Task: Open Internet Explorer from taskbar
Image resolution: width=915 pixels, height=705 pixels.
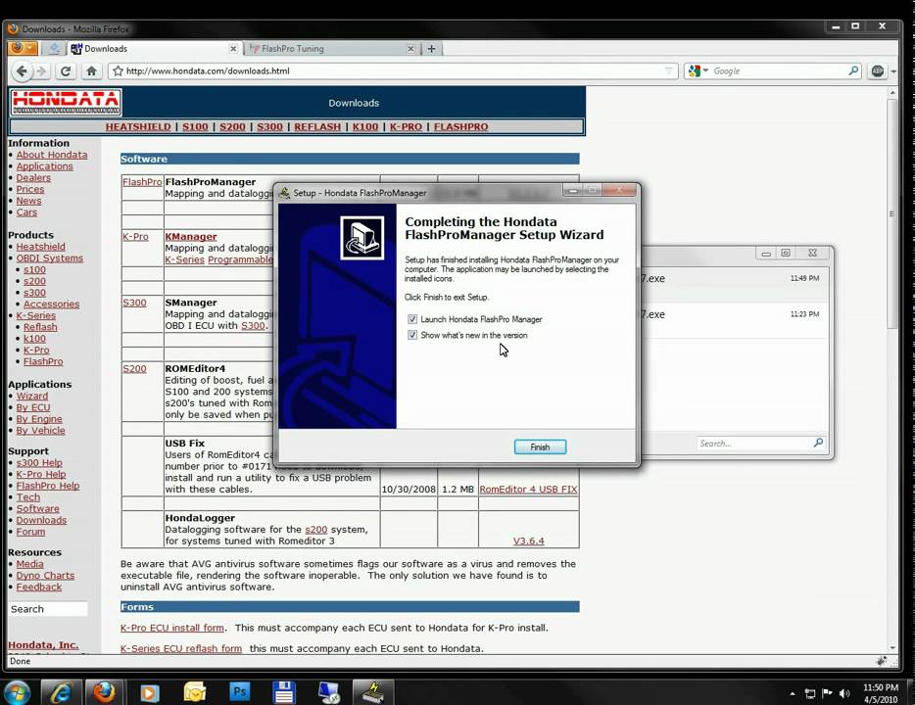Action: coord(62,692)
